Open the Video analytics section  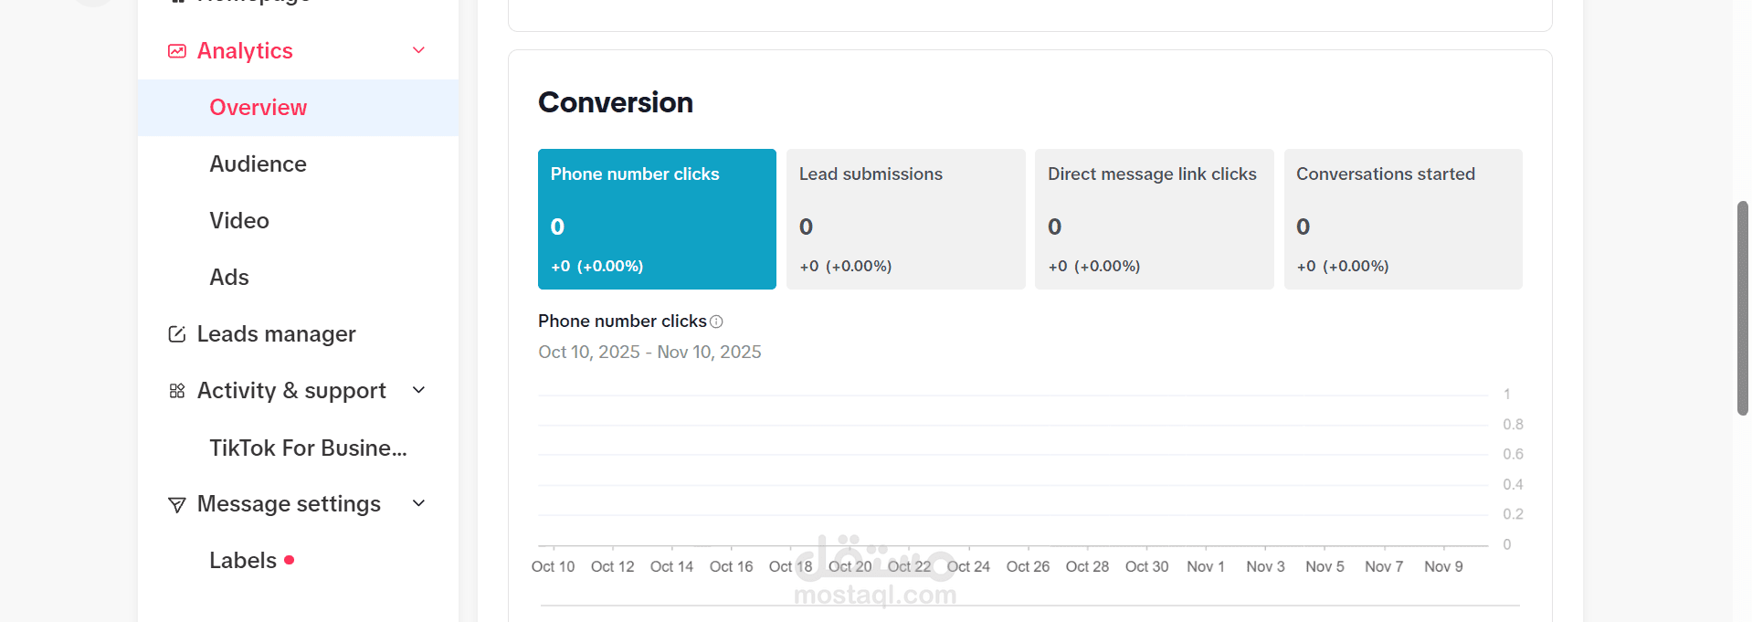coord(239,221)
